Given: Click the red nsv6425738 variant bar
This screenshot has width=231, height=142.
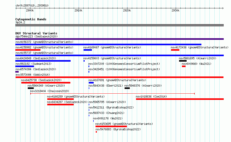Looking at the screenshot, I should (46, 83).
